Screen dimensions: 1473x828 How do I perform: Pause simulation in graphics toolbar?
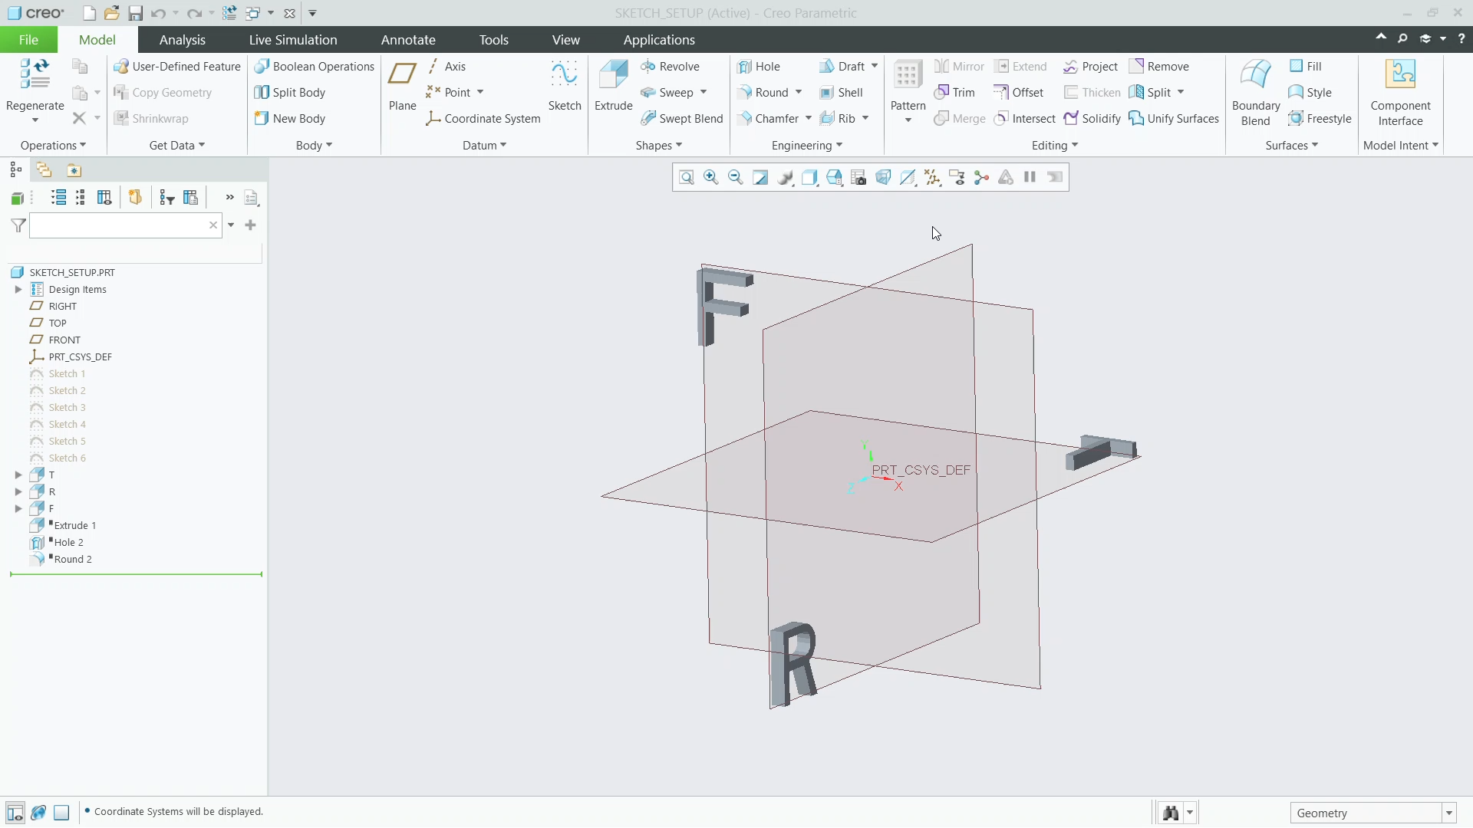(1030, 178)
